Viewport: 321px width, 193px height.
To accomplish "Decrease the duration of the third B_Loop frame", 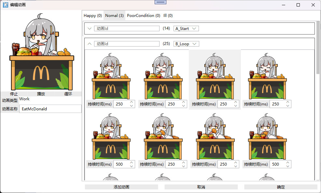I will pos(236,106).
